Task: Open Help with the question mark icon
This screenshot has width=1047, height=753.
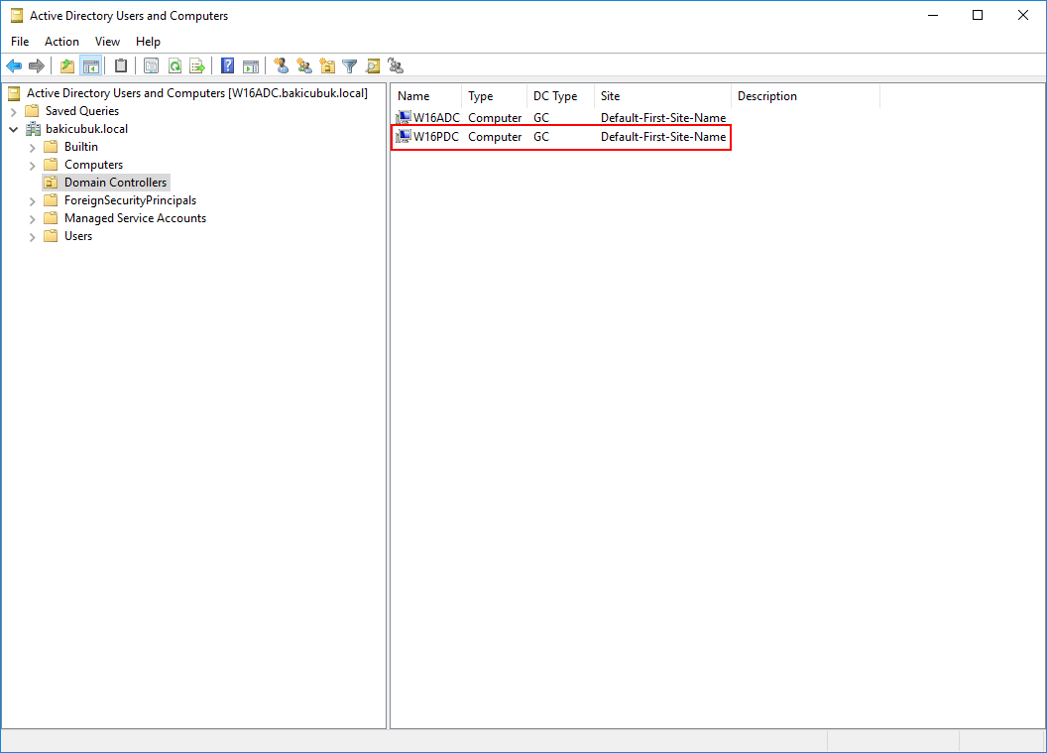Action: (228, 66)
